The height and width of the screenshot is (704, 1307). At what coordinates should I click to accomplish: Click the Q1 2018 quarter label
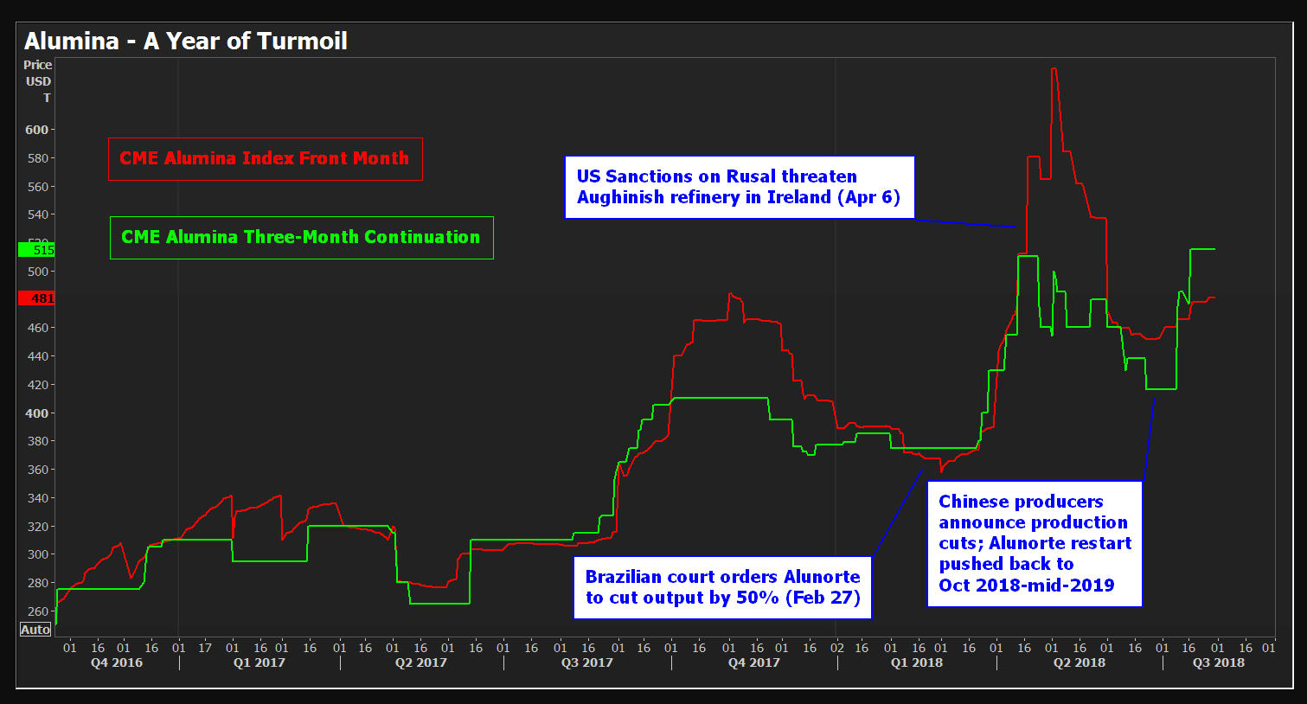point(917,662)
